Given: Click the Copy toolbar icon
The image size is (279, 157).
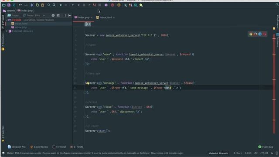Looking at the screenshot, I should tap(37, 5).
